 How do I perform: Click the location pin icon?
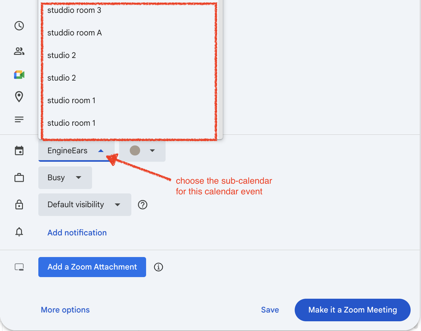tap(19, 97)
